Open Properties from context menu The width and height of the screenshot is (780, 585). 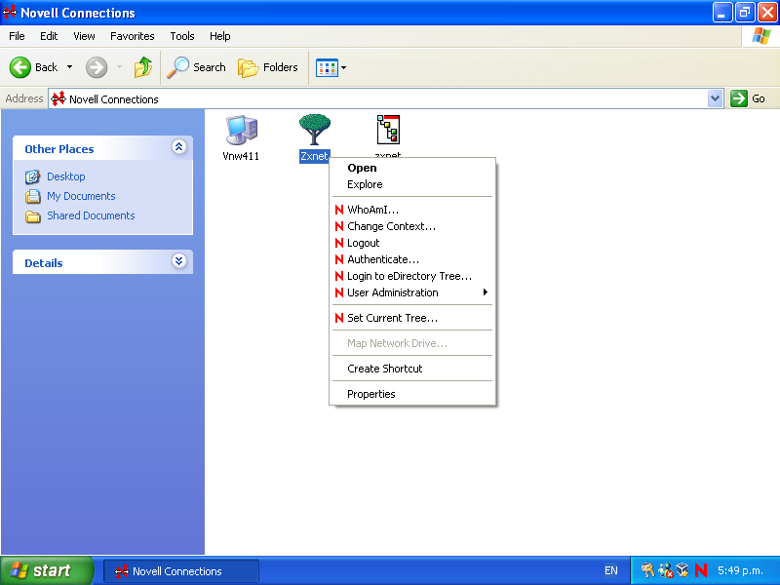click(412, 394)
